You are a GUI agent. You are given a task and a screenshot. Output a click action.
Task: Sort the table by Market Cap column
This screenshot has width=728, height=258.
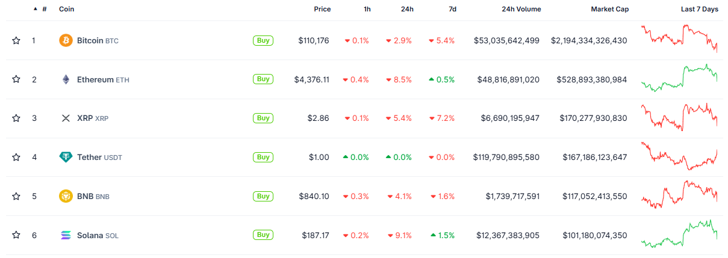coord(609,9)
